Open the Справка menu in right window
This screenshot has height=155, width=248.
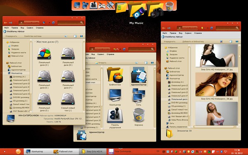point(198,33)
